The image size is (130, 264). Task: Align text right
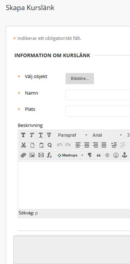(95, 145)
